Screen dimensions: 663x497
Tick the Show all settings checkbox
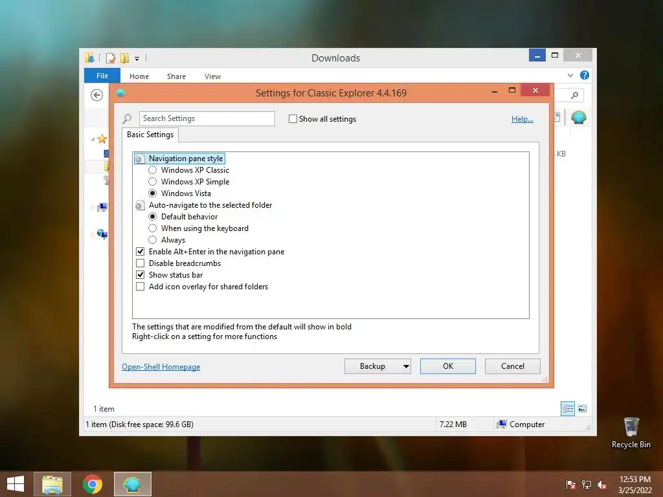pos(293,119)
